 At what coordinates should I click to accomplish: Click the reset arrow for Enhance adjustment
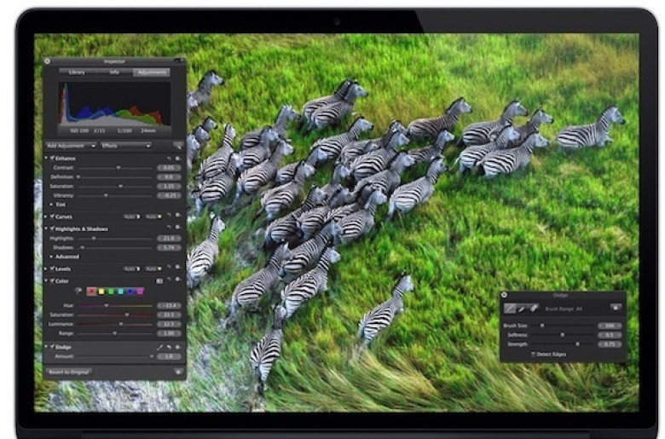[x=169, y=158]
